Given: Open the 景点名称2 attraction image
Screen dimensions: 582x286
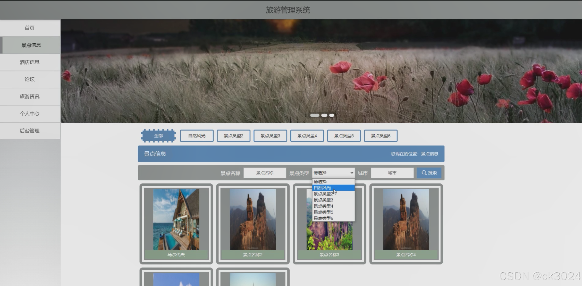Looking at the screenshot, I should [253, 219].
